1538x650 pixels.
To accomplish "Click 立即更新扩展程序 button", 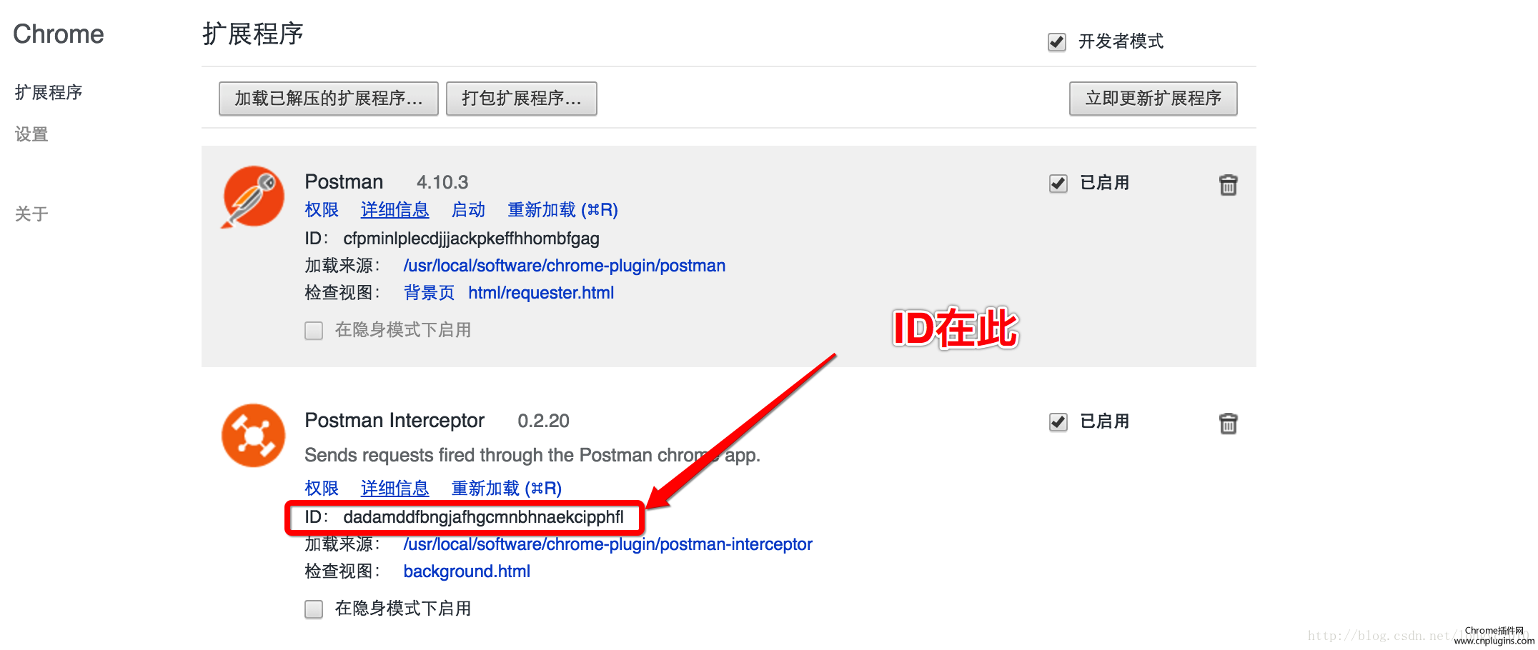I will 1152,99.
